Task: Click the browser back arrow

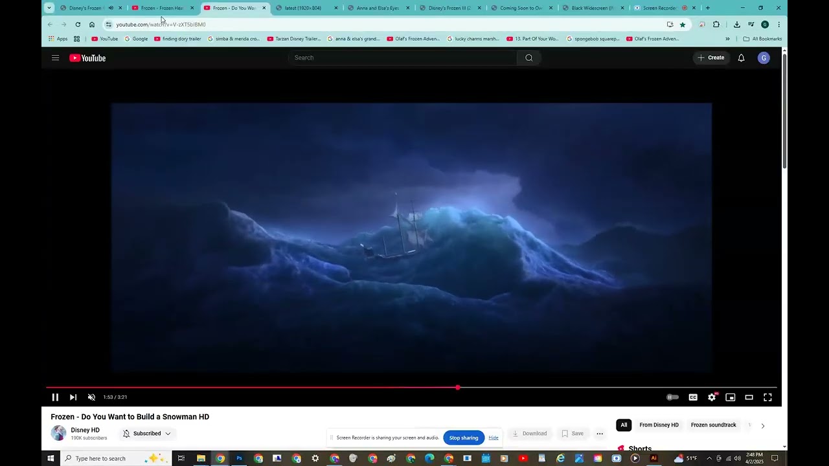Action: click(50, 25)
